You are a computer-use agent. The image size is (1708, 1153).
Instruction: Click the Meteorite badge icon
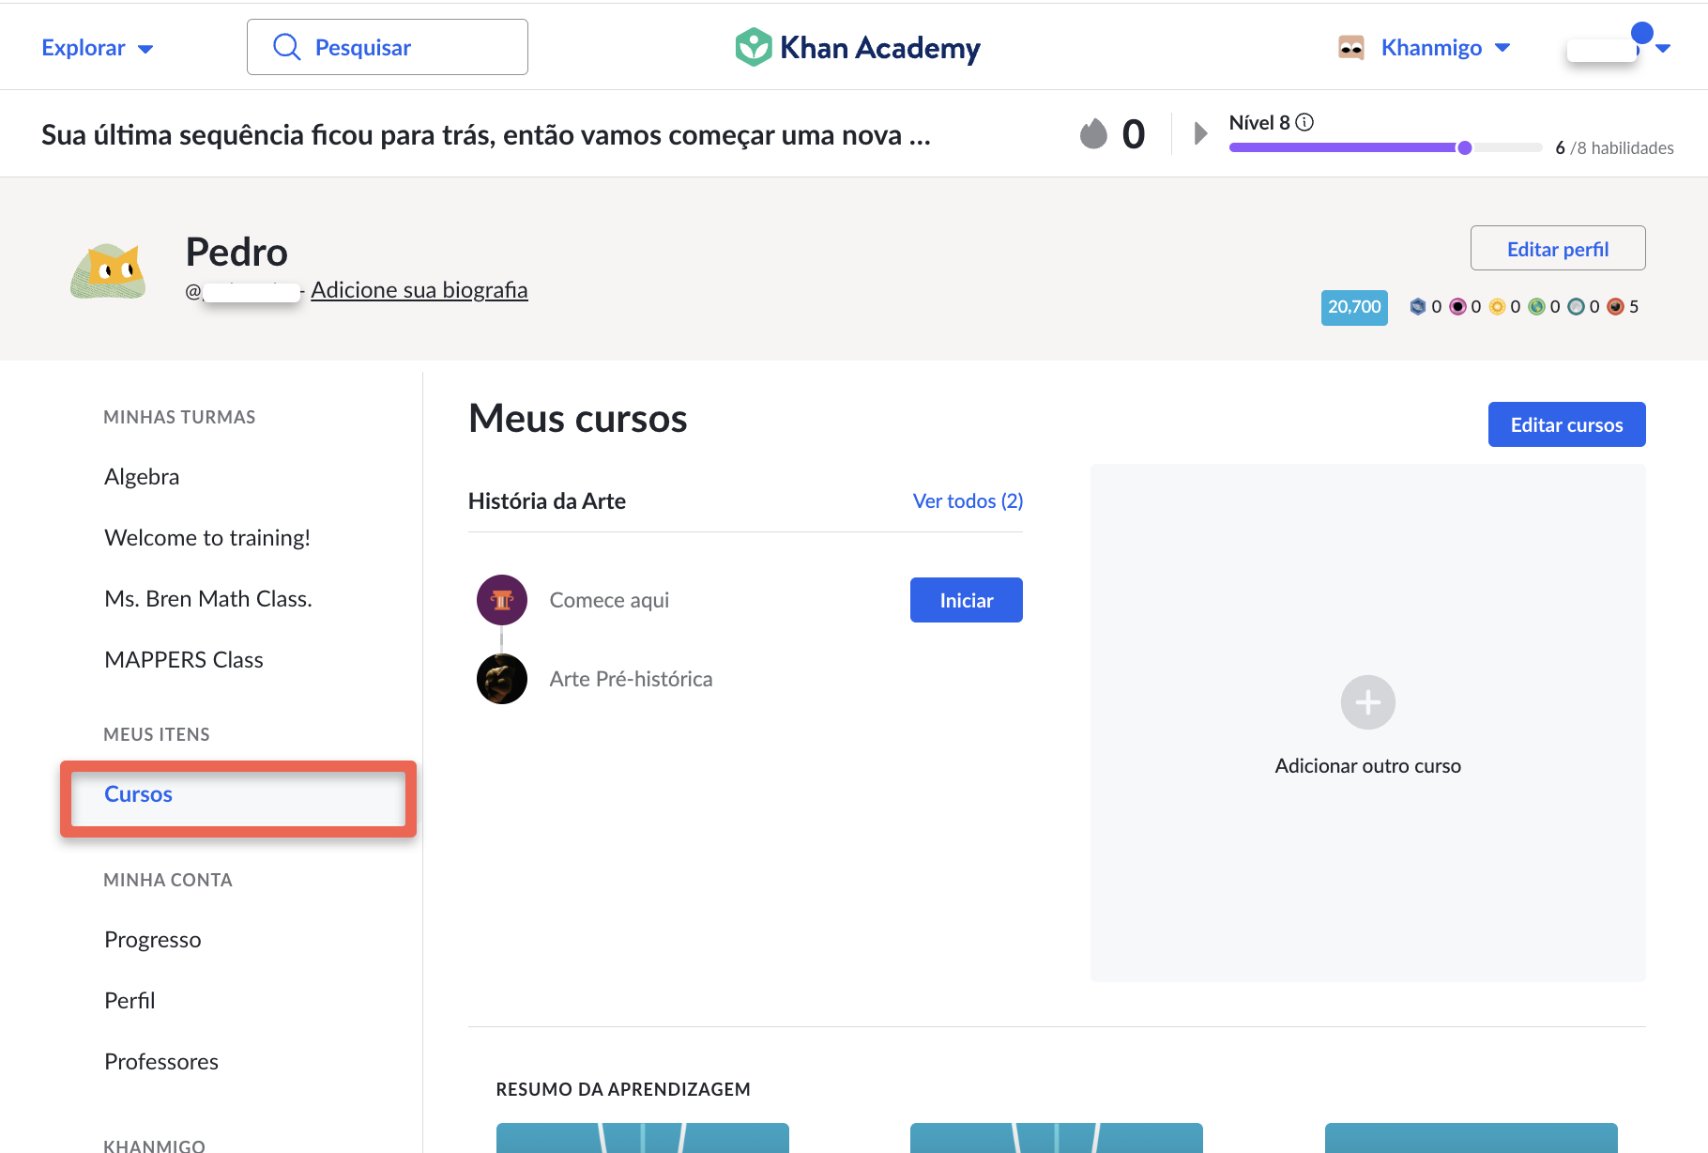click(x=1615, y=306)
